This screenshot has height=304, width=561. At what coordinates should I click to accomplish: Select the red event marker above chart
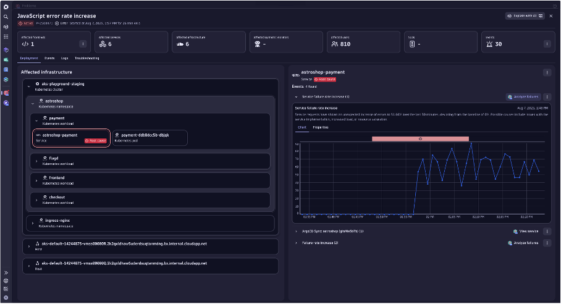(x=420, y=139)
